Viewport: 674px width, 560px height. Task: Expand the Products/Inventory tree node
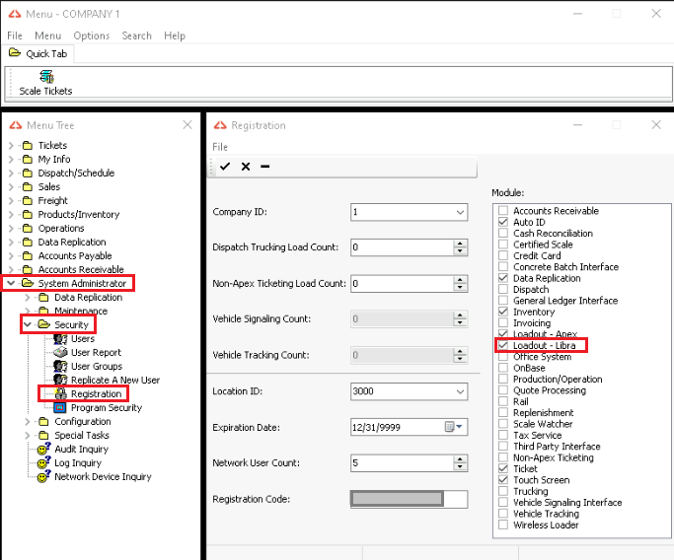tap(11, 214)
